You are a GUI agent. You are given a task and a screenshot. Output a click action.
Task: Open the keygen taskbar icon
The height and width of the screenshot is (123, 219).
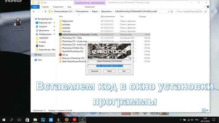pos(82,120)
